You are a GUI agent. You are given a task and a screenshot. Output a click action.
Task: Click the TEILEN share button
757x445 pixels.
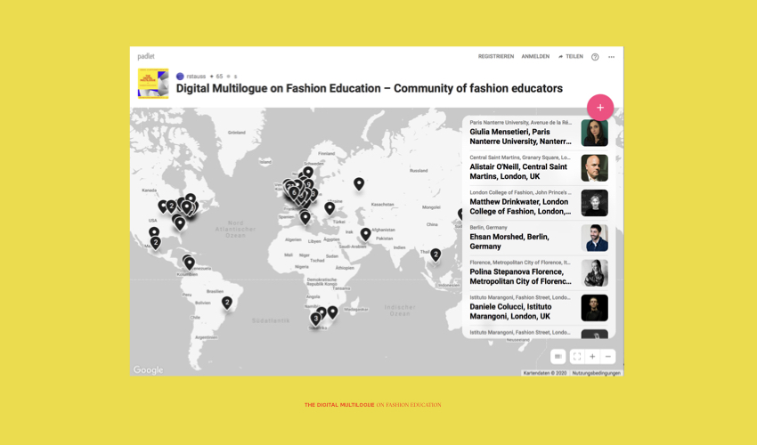(x=571, y=57)
